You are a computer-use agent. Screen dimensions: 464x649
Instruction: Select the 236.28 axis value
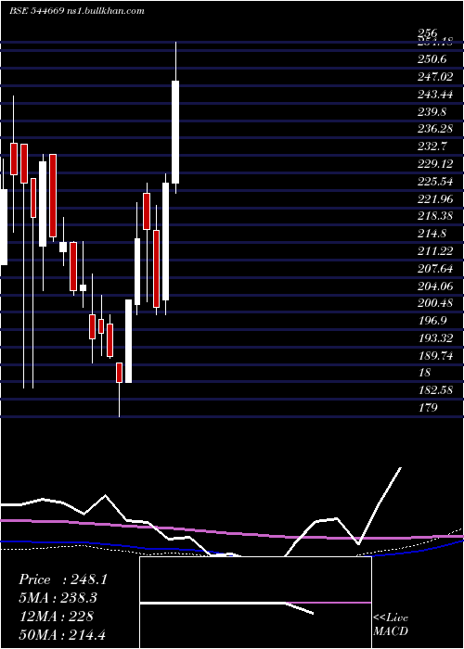tap(435, 129)
